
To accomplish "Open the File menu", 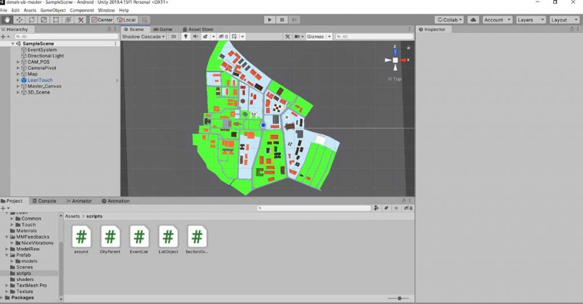I will pos(4,10).
